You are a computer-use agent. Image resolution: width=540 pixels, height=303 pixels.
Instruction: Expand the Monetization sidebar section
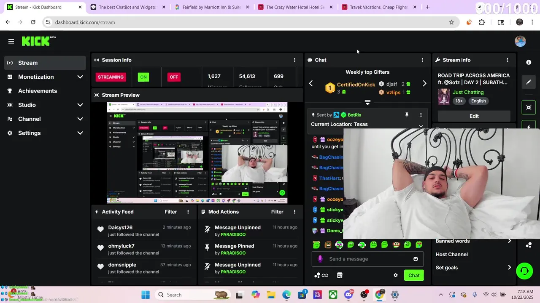coord(80,77)
